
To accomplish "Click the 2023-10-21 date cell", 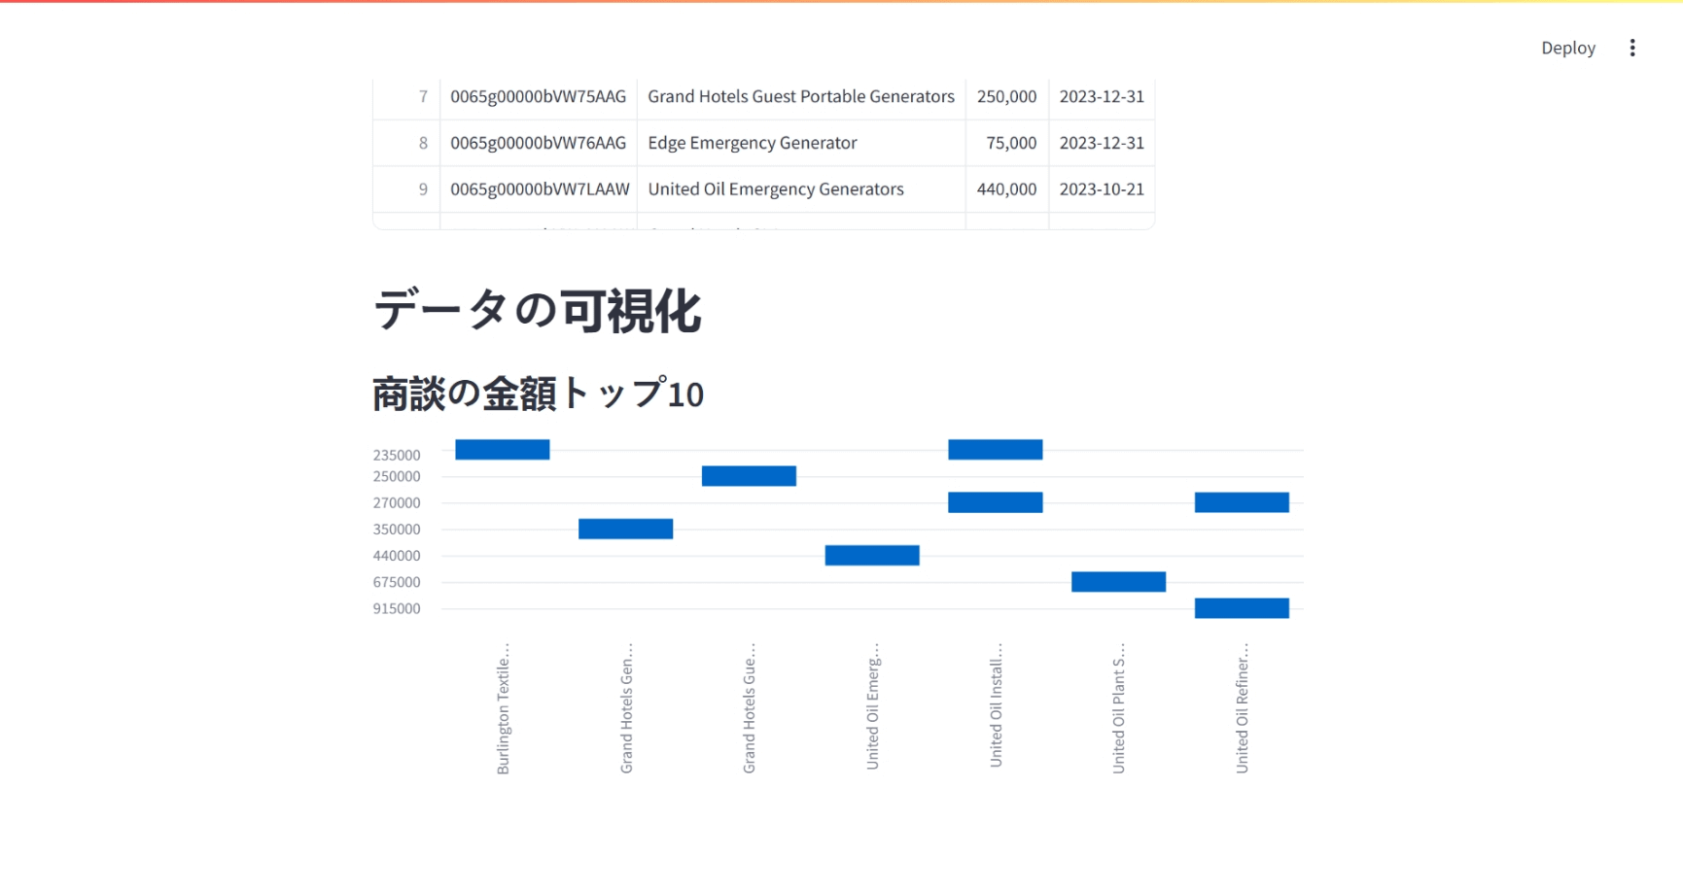I will (1102, 189).
